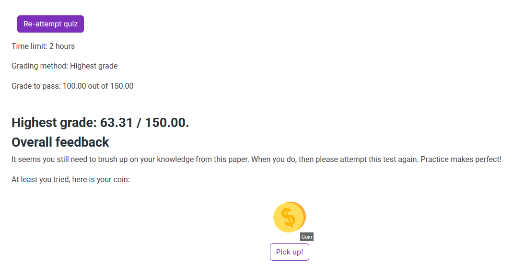Click the '2 hours' time value
The height and width of the screenshot is (265, 524).
click(x=62, y=46)
